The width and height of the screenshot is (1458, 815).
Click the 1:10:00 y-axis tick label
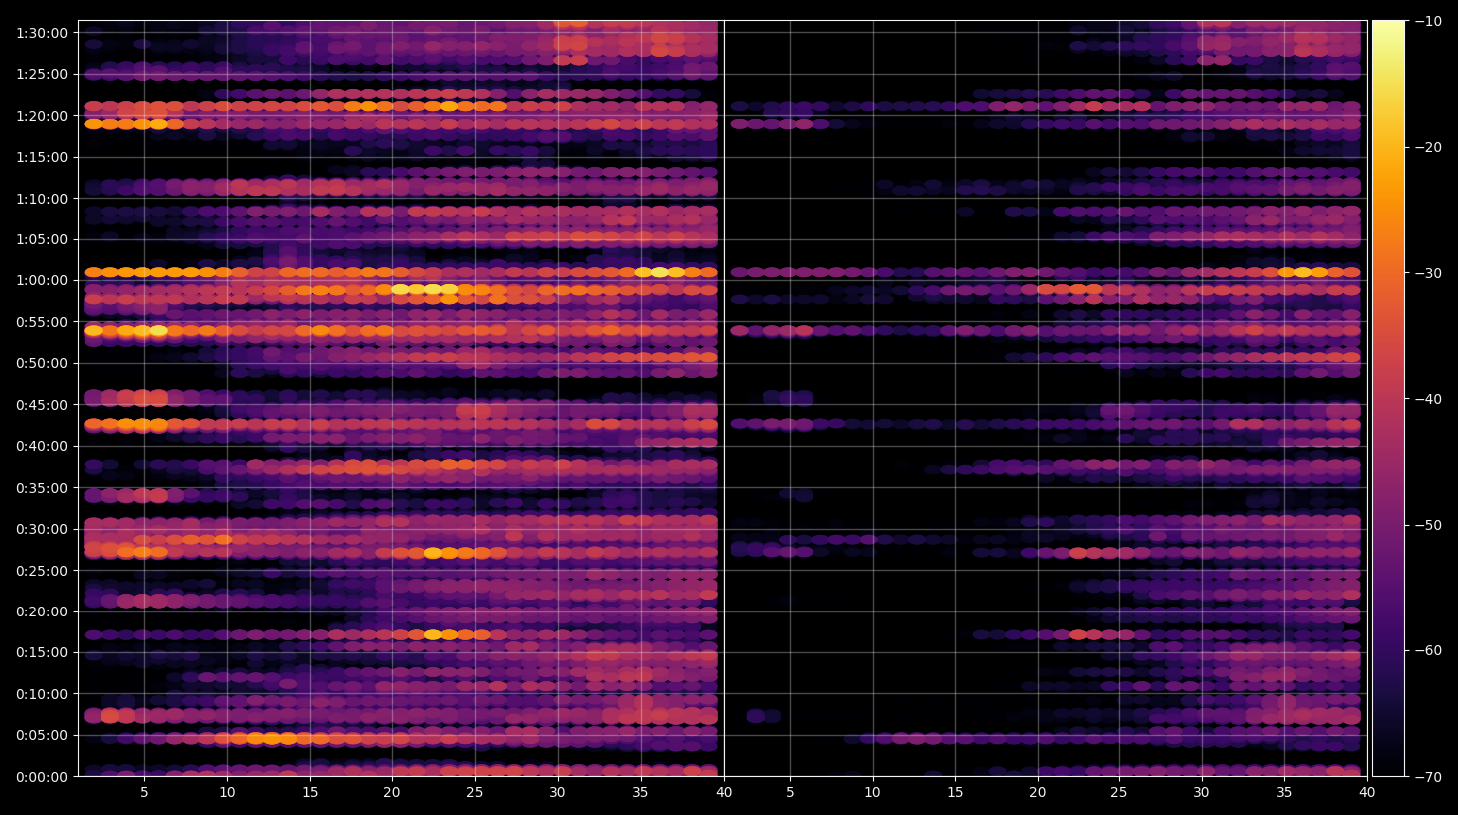[42, 198]
